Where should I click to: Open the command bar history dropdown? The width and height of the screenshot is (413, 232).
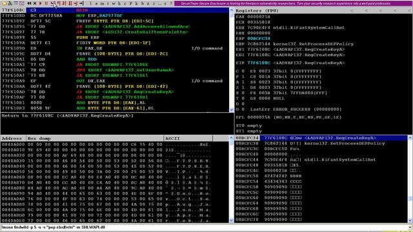tap(410, 227)
